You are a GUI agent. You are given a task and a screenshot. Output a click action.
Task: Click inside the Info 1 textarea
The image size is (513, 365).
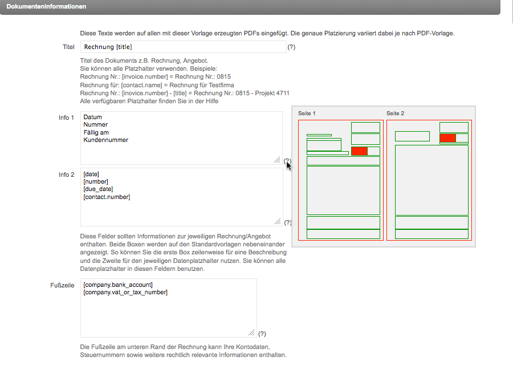click(181, 138)
